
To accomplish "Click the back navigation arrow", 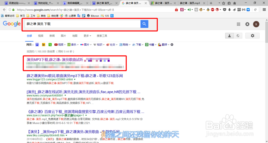I will 4,10.
